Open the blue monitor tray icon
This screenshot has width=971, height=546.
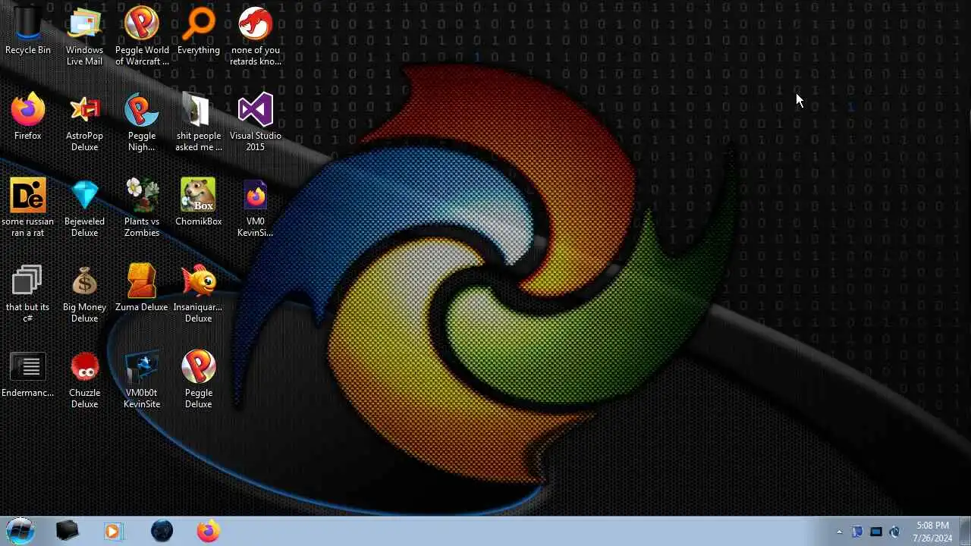(876, 532)
